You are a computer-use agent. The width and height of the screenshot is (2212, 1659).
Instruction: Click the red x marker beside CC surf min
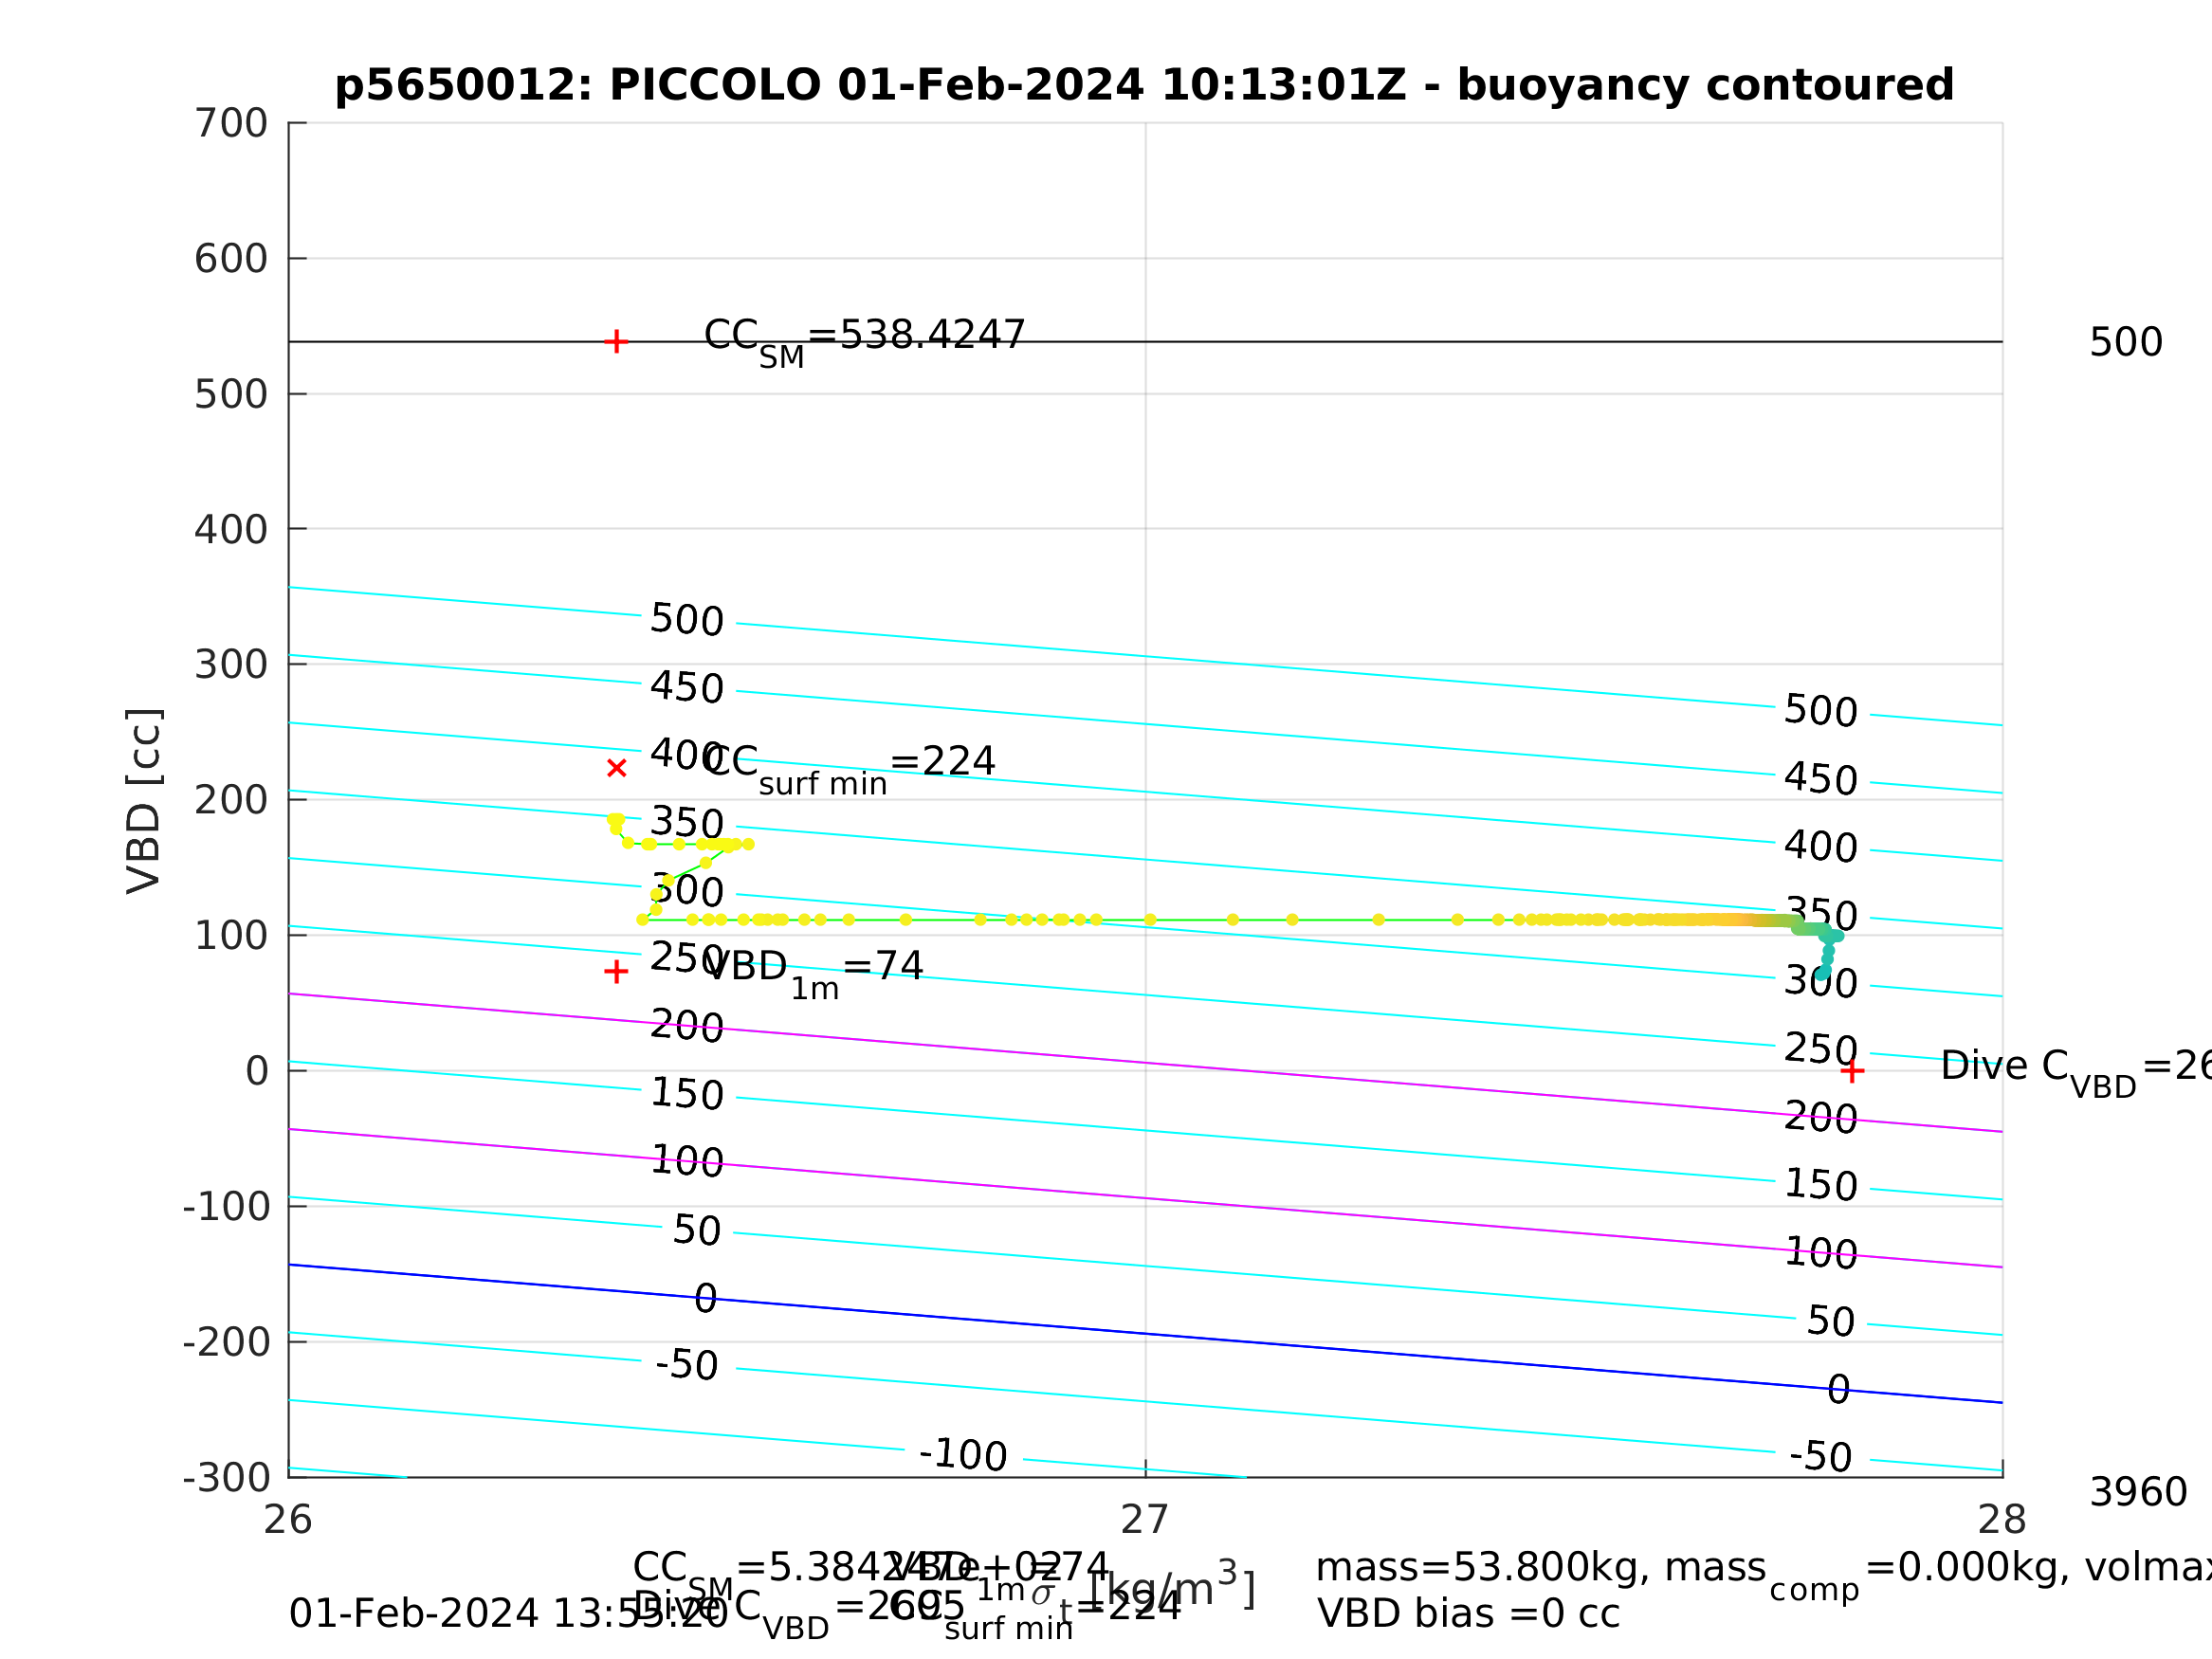tap(616, 768)
